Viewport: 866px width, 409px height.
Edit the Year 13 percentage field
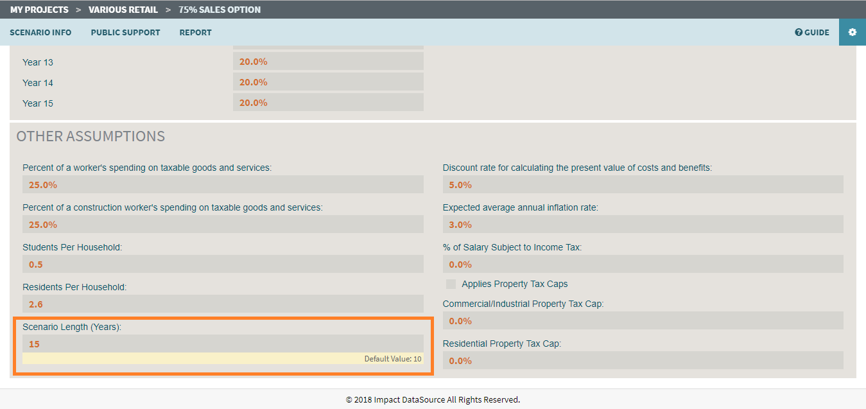(327, 62)
